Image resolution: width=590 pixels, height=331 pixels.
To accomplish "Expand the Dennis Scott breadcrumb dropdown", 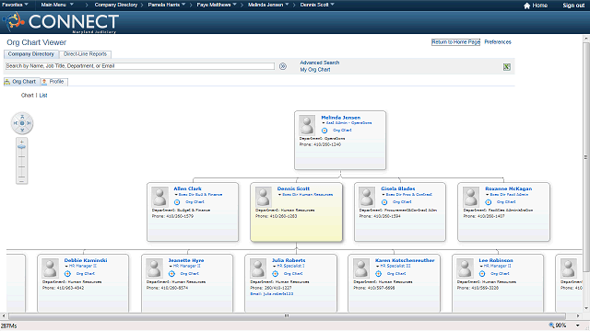I will 332,5.
